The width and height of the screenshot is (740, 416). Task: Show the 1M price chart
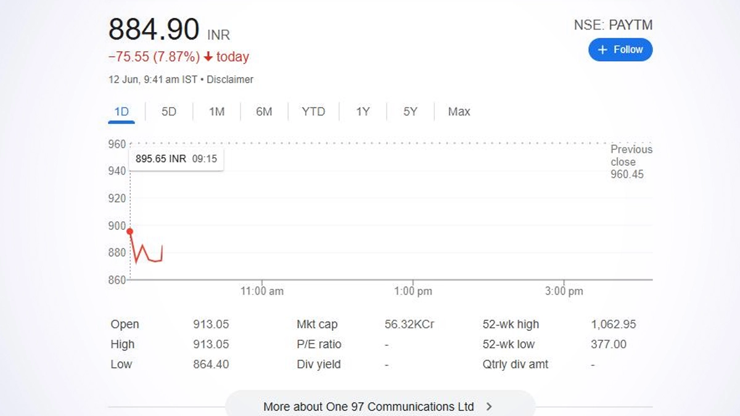click(x=216, y=112)
